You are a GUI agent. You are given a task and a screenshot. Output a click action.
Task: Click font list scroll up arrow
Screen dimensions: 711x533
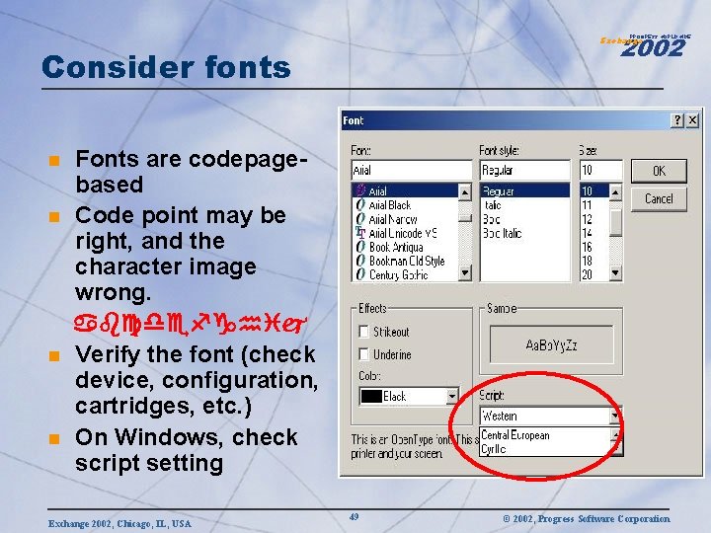click(x=465, y=192)
